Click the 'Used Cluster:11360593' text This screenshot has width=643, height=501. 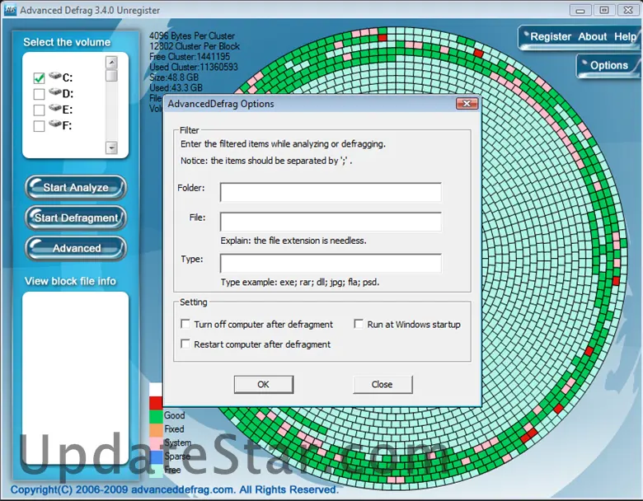194,68
